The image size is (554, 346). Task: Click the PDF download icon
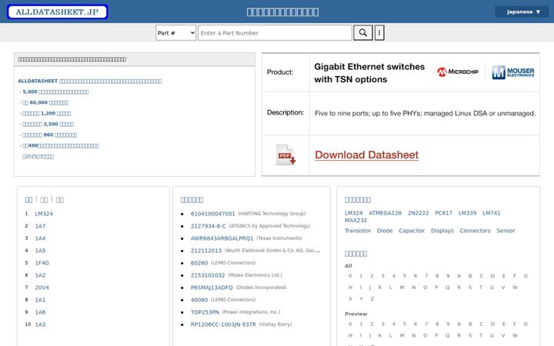pyautogui.click(x=285, y=155)
